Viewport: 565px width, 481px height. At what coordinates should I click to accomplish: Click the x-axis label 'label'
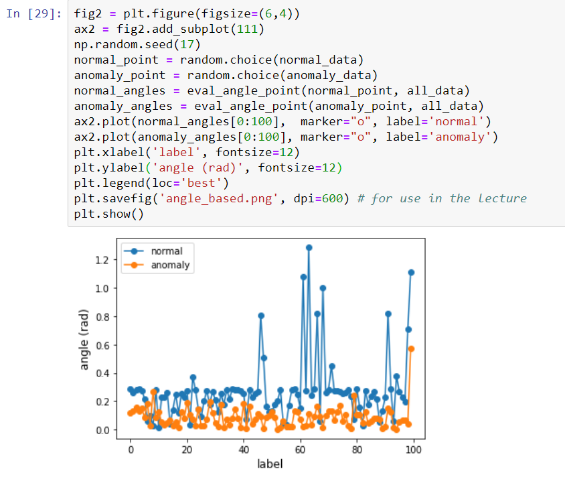coord(270,462)
